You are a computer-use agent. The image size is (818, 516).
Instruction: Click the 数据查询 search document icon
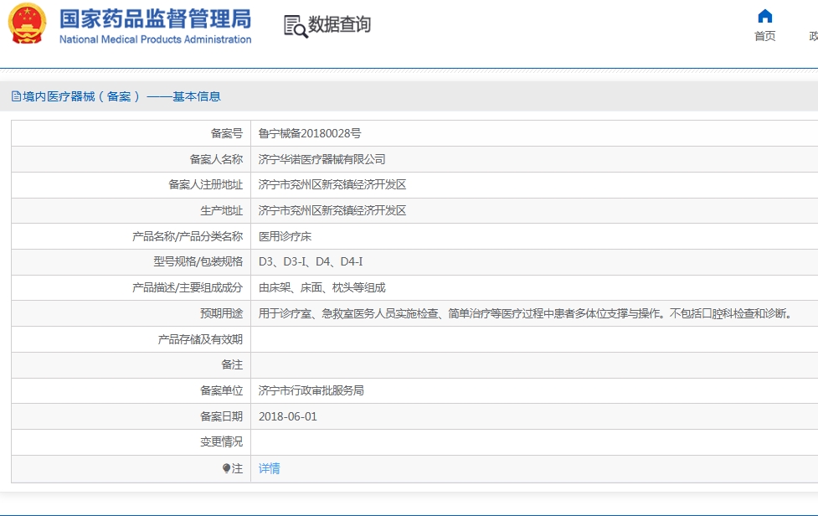[296, 26]
